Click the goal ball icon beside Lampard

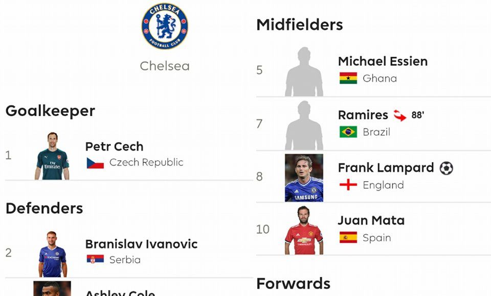coord(446,168)
